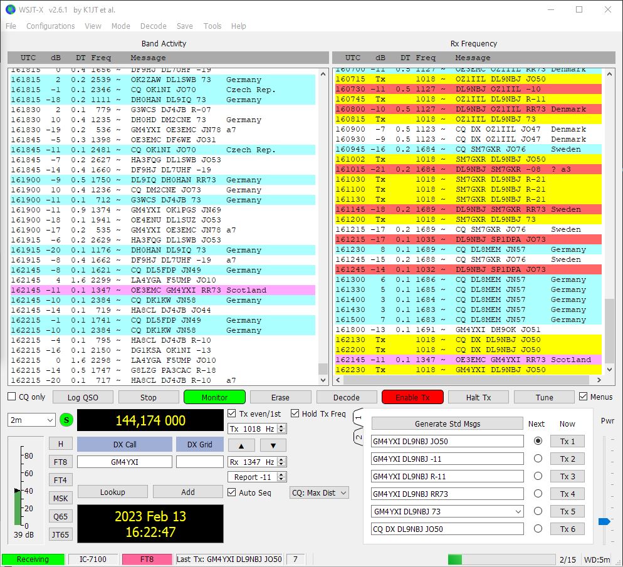Move Tx frequency to Rx (down arrow button)
This screenshot has height=567, width=623.
click(x=273, y=445)
